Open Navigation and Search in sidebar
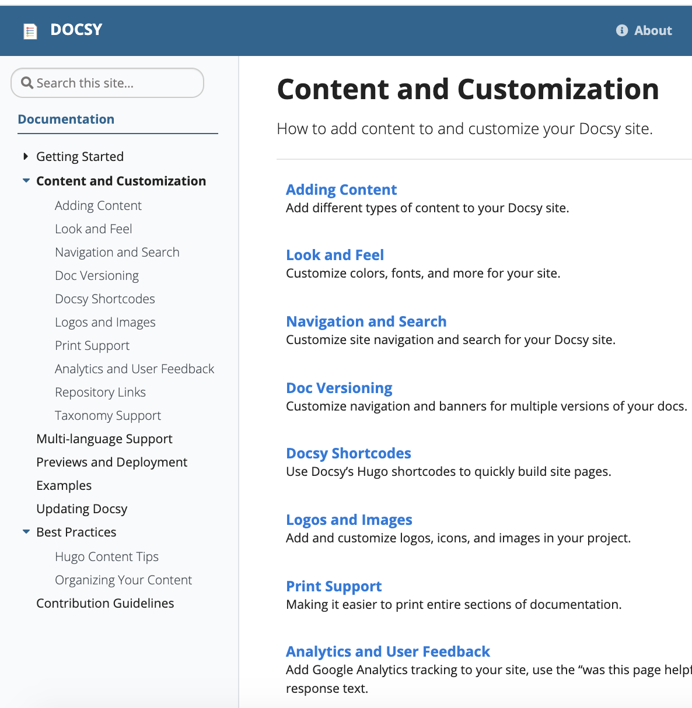This screenshot has width=692, height=708. (117, 252)
